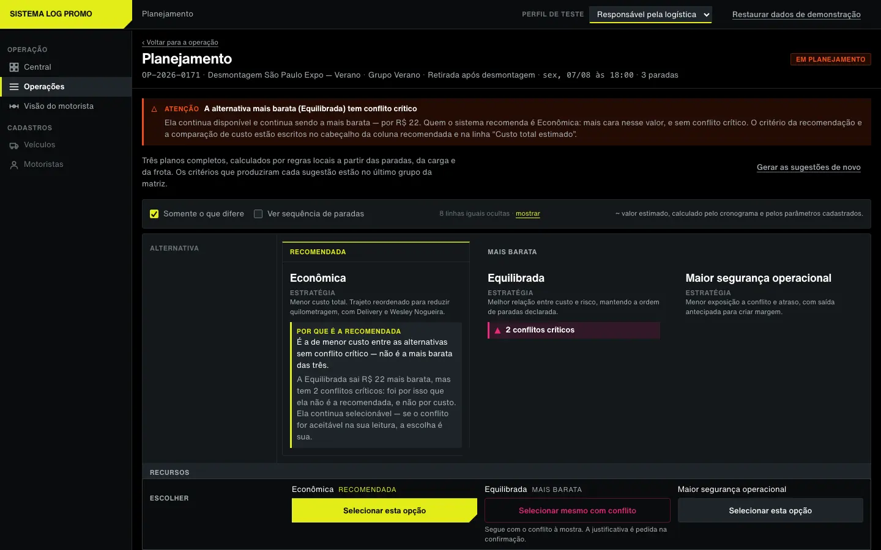Click Restaurar dados de demonstração link

pyautogui.click(x=796, y=15)
